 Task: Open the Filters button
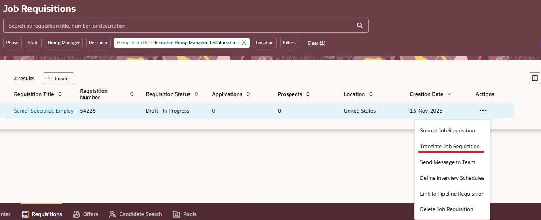tap(289, 43)
